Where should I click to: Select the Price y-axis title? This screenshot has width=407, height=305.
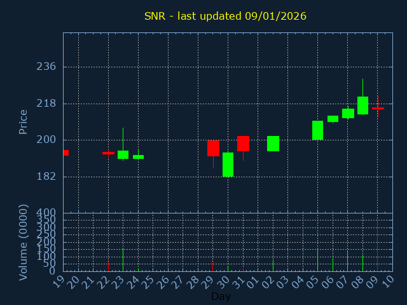(x=24, y=121)
